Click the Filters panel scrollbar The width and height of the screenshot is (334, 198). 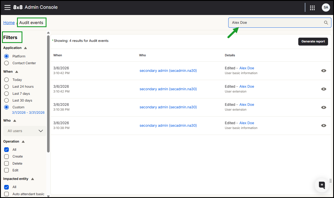[48, 94]
